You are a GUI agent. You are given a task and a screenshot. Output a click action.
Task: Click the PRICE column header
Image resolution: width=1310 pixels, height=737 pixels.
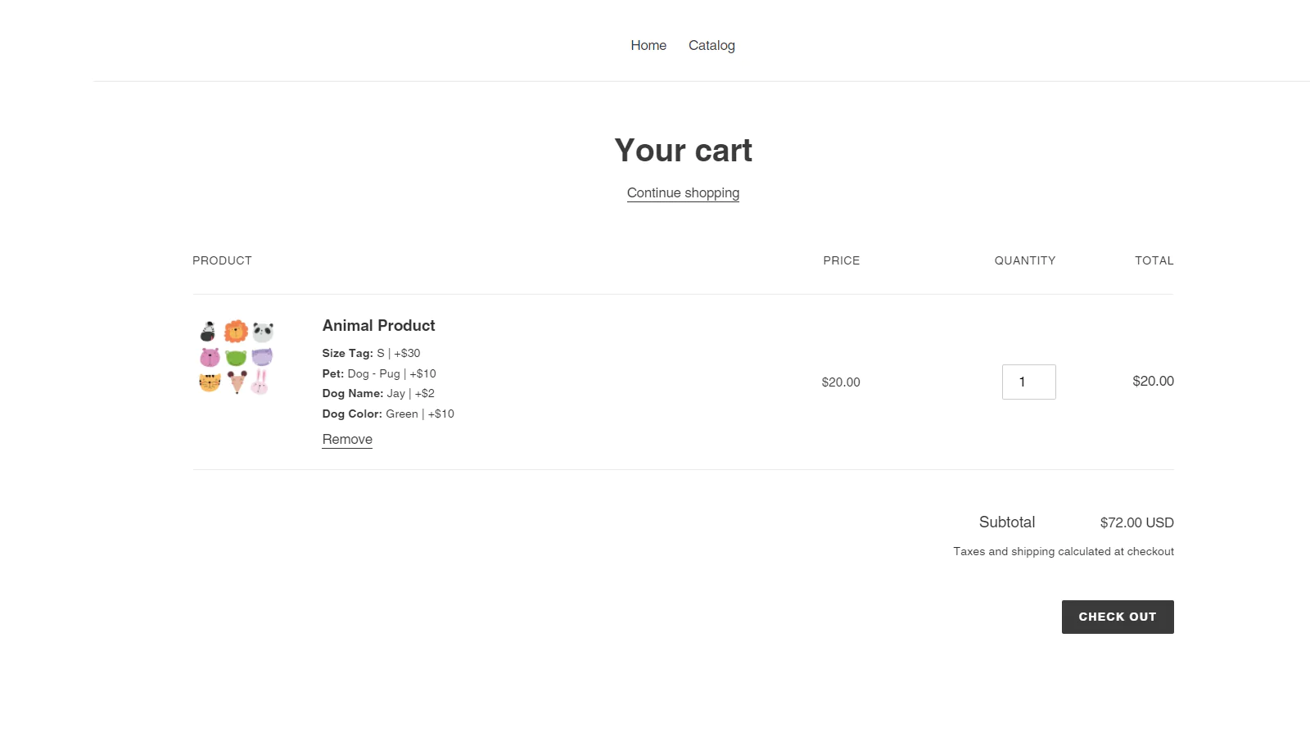click(x=842, y=260)
